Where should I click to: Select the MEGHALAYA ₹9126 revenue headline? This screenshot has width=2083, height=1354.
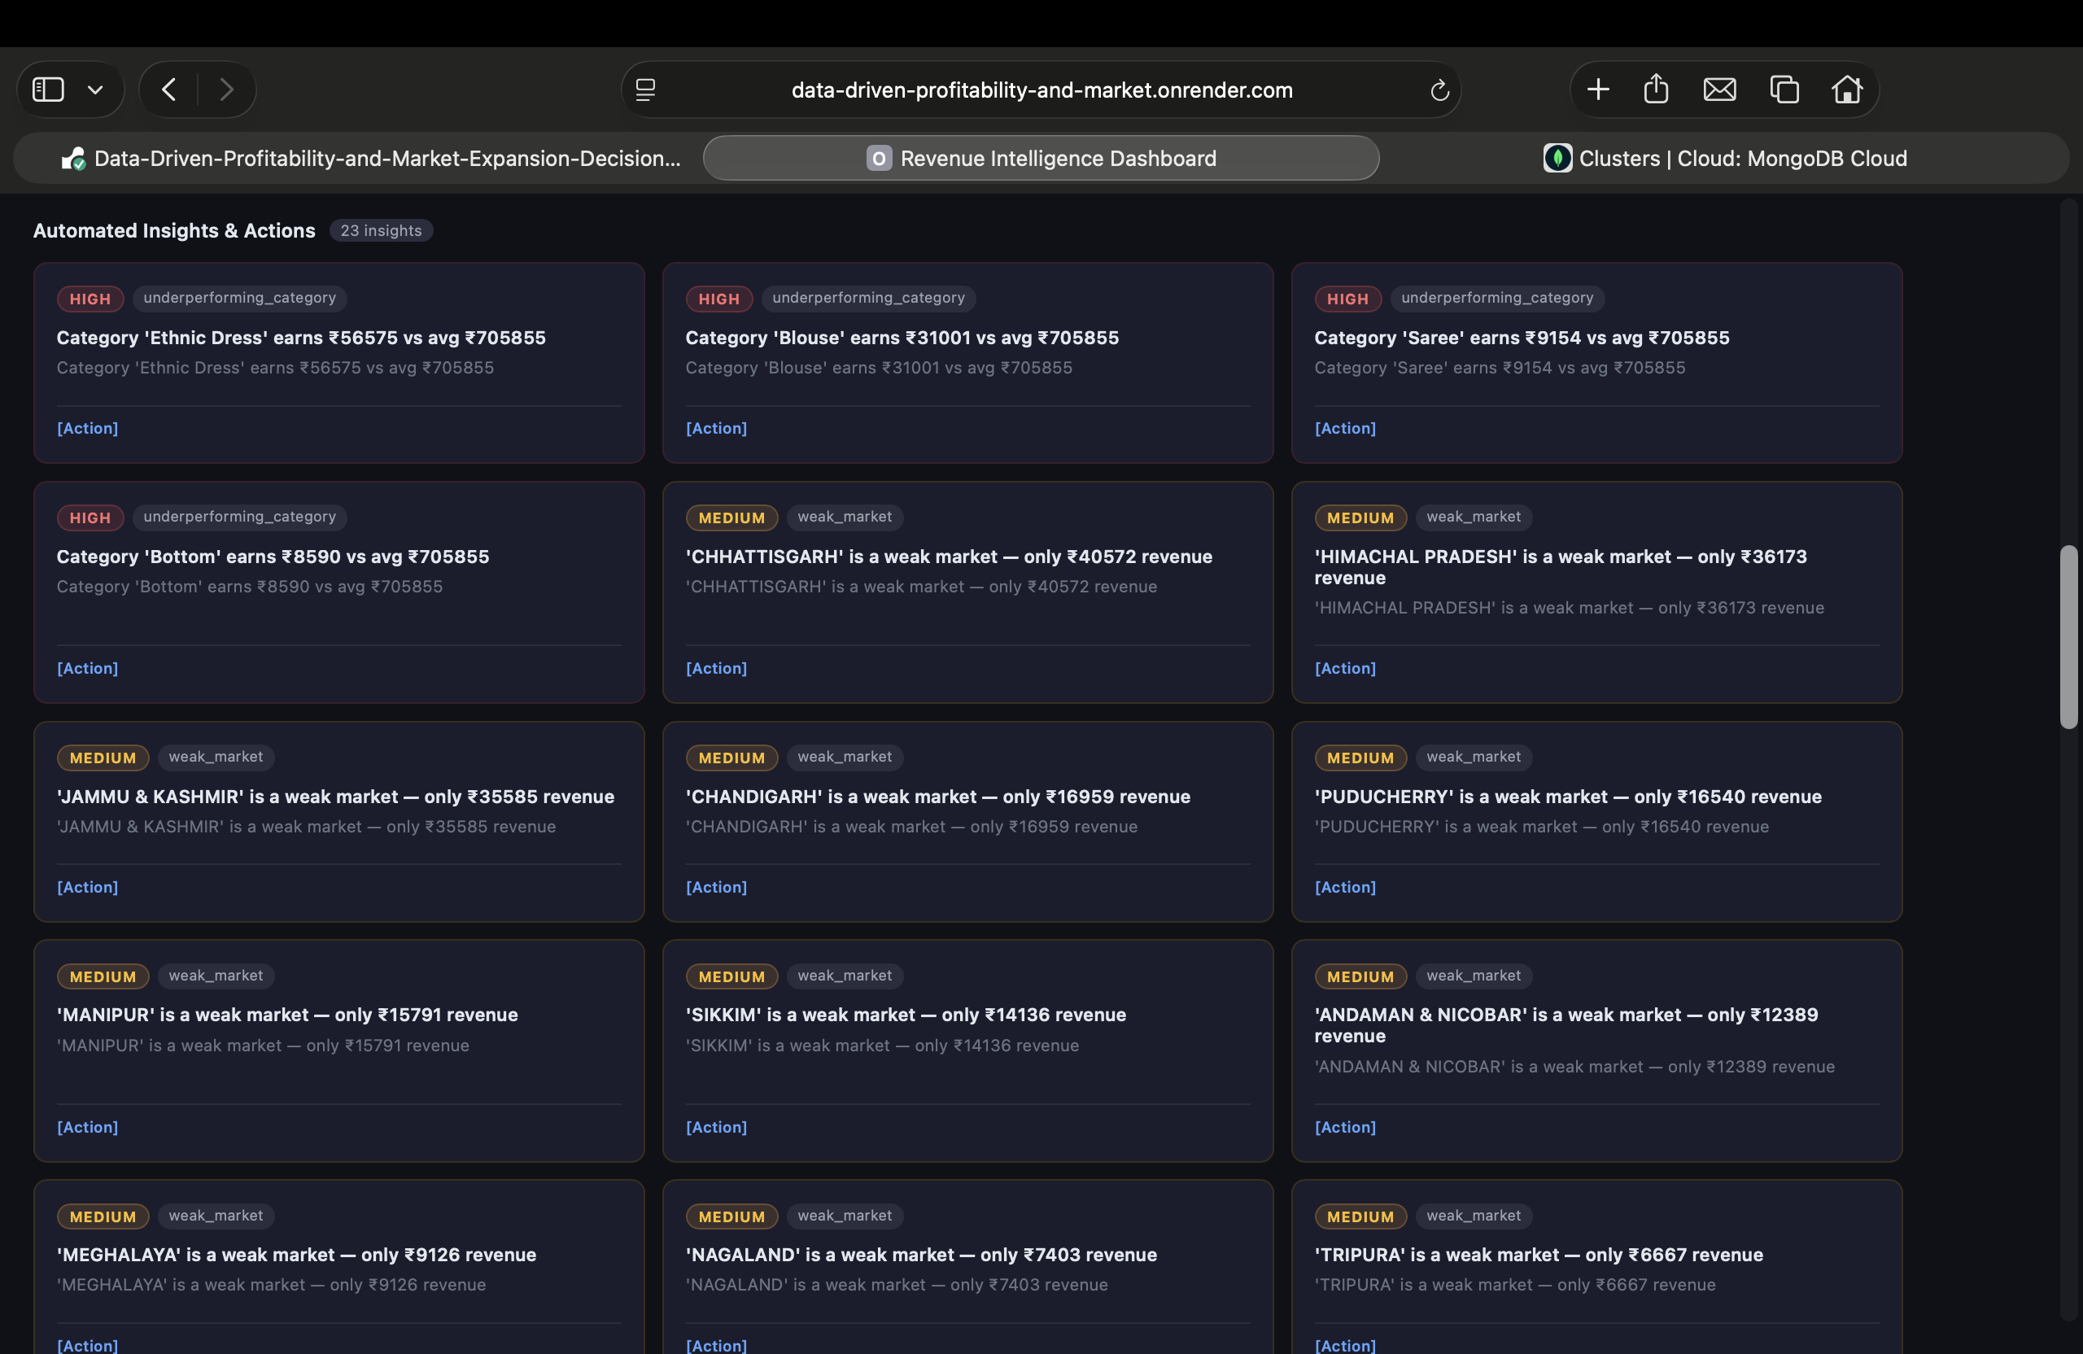tap(297, 1254)
